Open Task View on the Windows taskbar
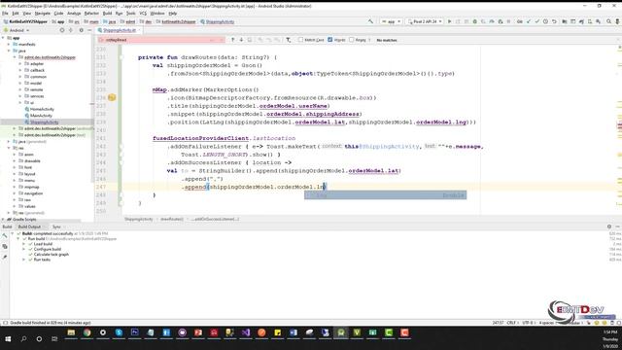This screenshot has height=350, width=622. (54, 339)
